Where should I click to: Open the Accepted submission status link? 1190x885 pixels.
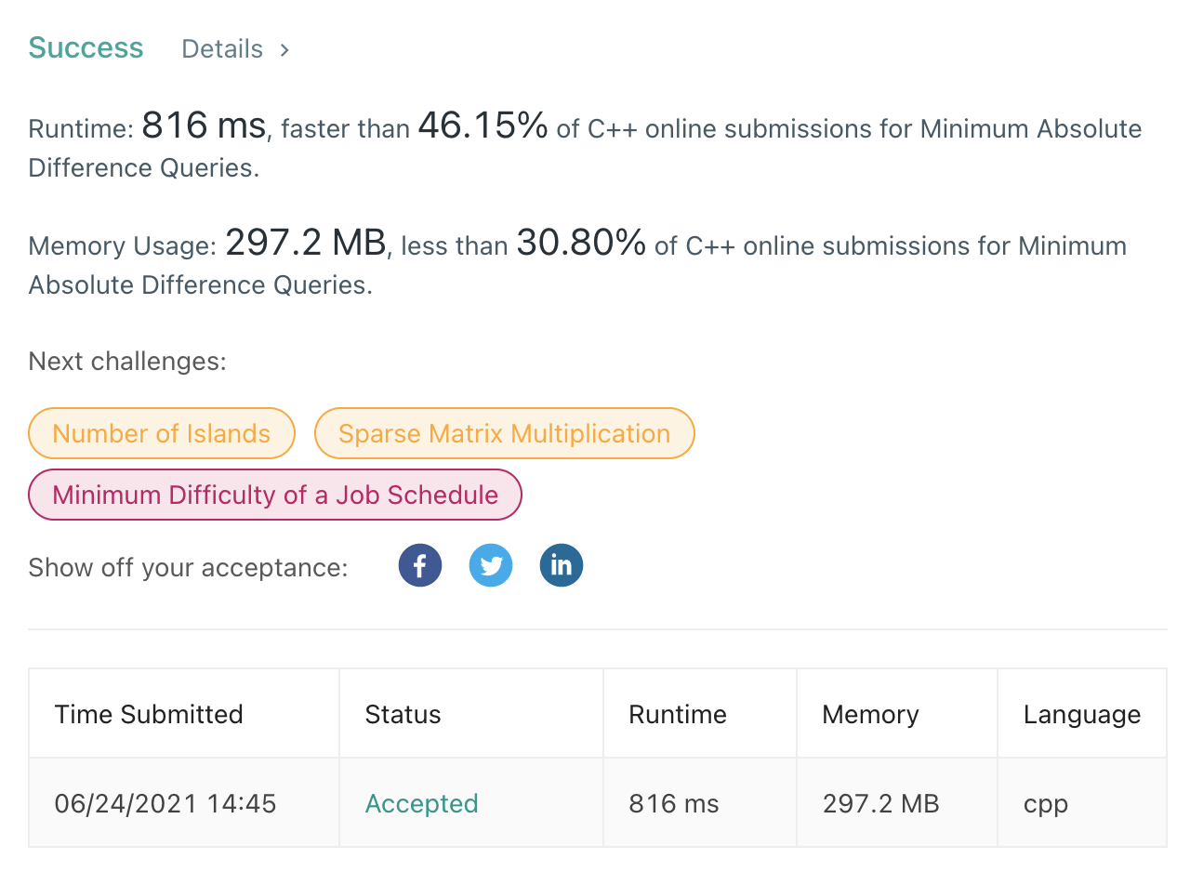tap(421, 803)
